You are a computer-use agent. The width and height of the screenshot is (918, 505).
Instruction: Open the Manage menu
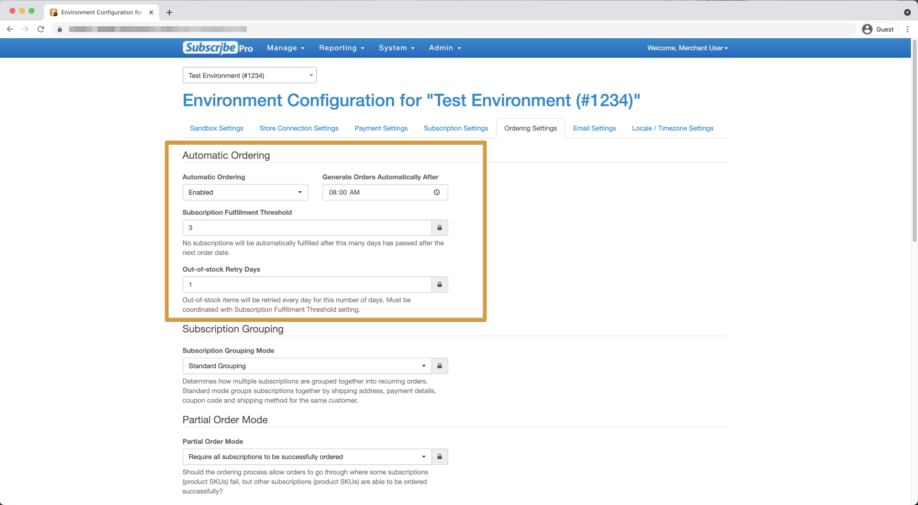(286, 48)
